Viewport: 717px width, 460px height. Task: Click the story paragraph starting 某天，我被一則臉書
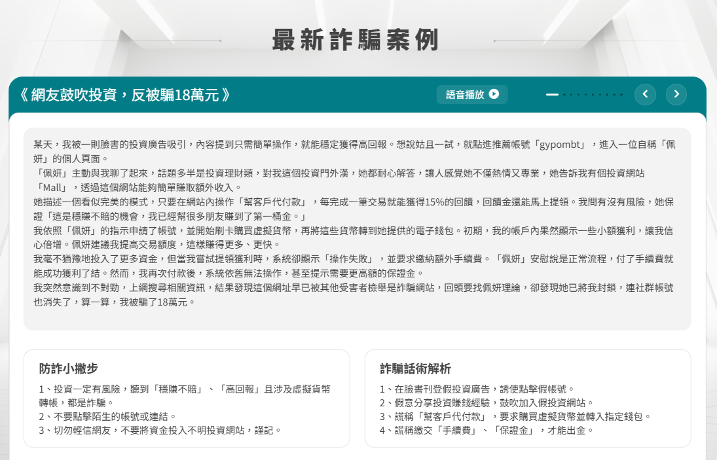coord(354,152)
